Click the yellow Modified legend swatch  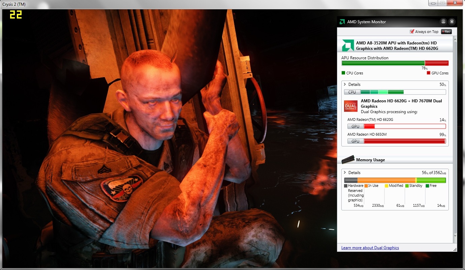pos(386,186)
